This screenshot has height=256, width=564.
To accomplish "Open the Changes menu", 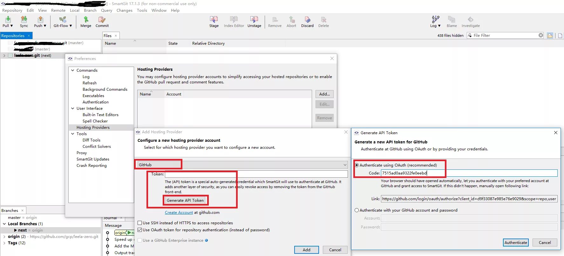I will point(124,10).
